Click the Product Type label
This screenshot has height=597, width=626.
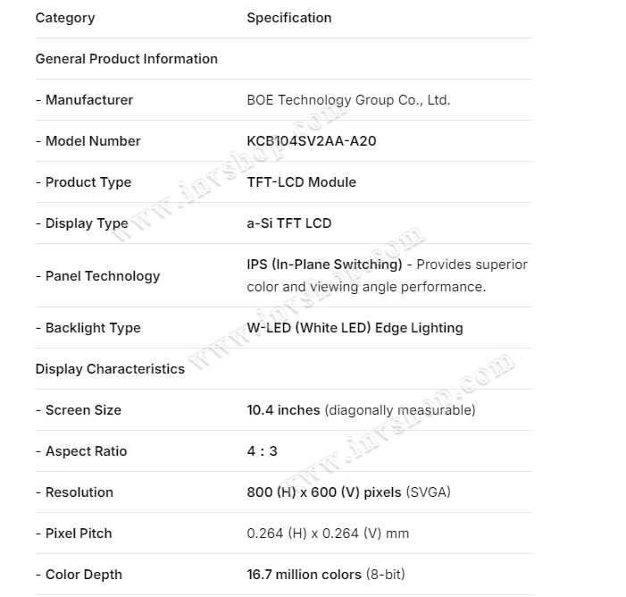(x=88, y=182)
